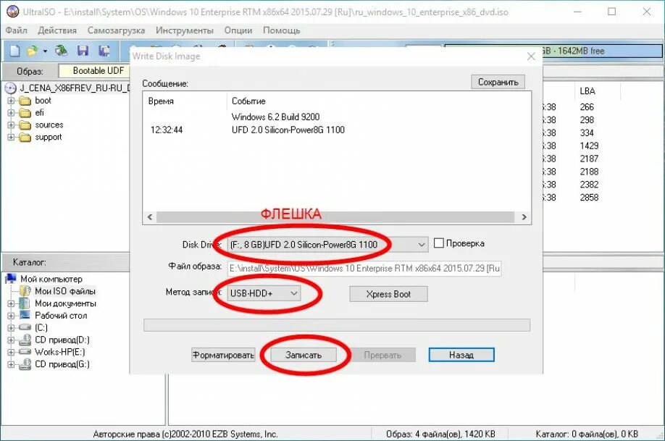Open the Метод записи USB-HDD+ dropdown

click(264, 293)
